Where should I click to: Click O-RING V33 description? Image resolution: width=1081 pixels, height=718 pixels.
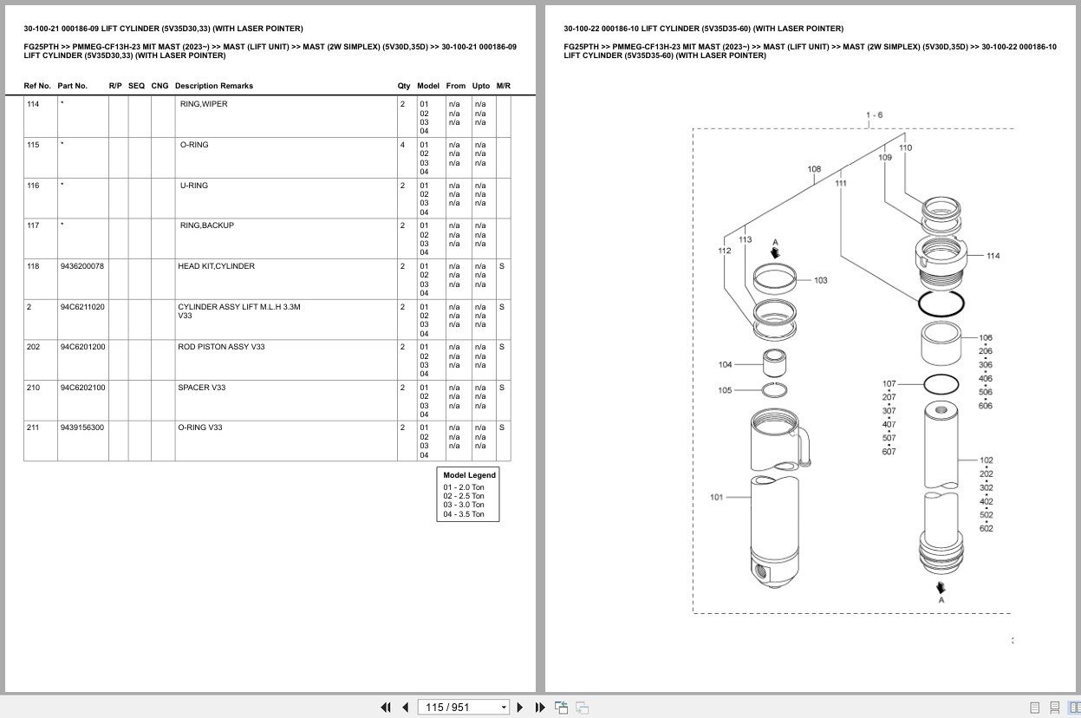(x=200, y=428)
